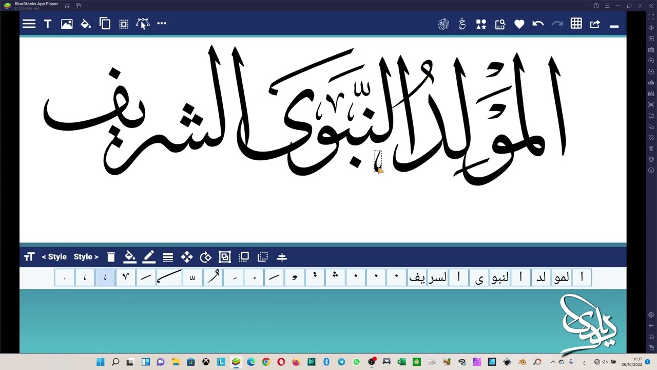
Task: Go to next style with 'Style >'
Action: coord(86,257)
